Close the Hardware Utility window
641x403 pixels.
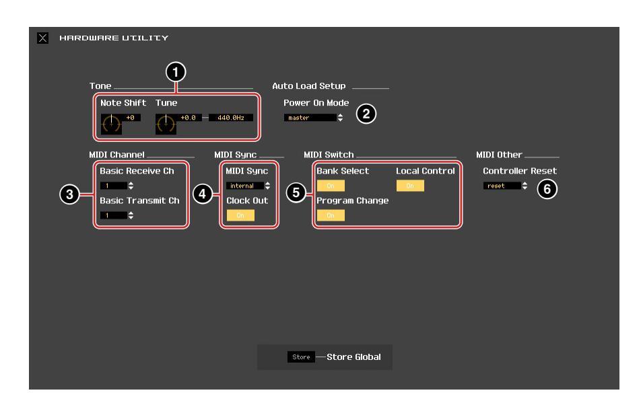42,38
